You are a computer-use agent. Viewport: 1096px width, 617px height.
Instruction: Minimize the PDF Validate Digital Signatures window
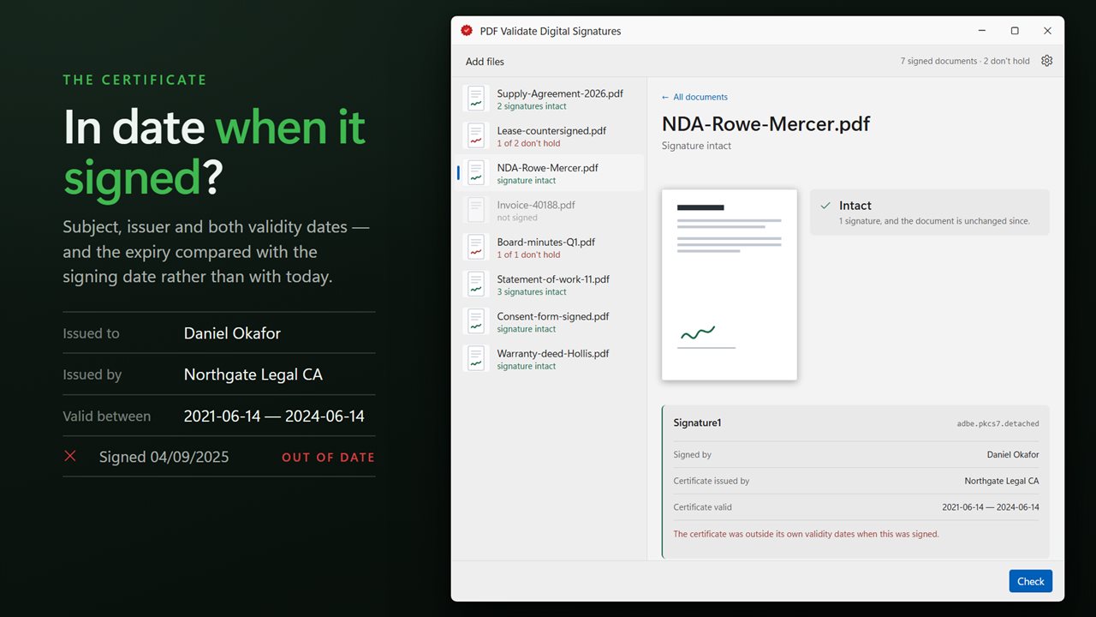click(982, 31)
